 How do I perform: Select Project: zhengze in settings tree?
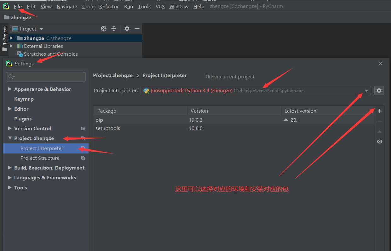click(x=34, y=138)
